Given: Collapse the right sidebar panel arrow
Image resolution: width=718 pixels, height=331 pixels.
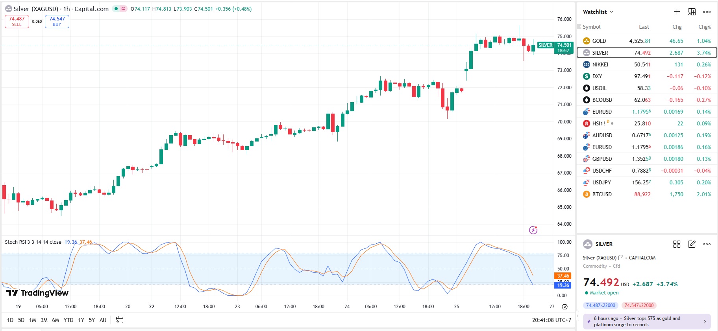Looking at the screenshot, I should click(577, 315).
